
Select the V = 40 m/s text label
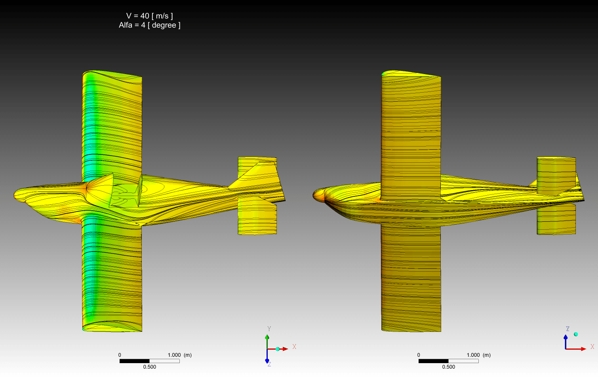tap(149, 16)
